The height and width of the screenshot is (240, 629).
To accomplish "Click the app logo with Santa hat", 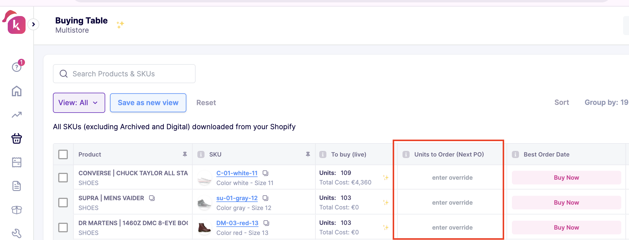I will coord(14,23).
